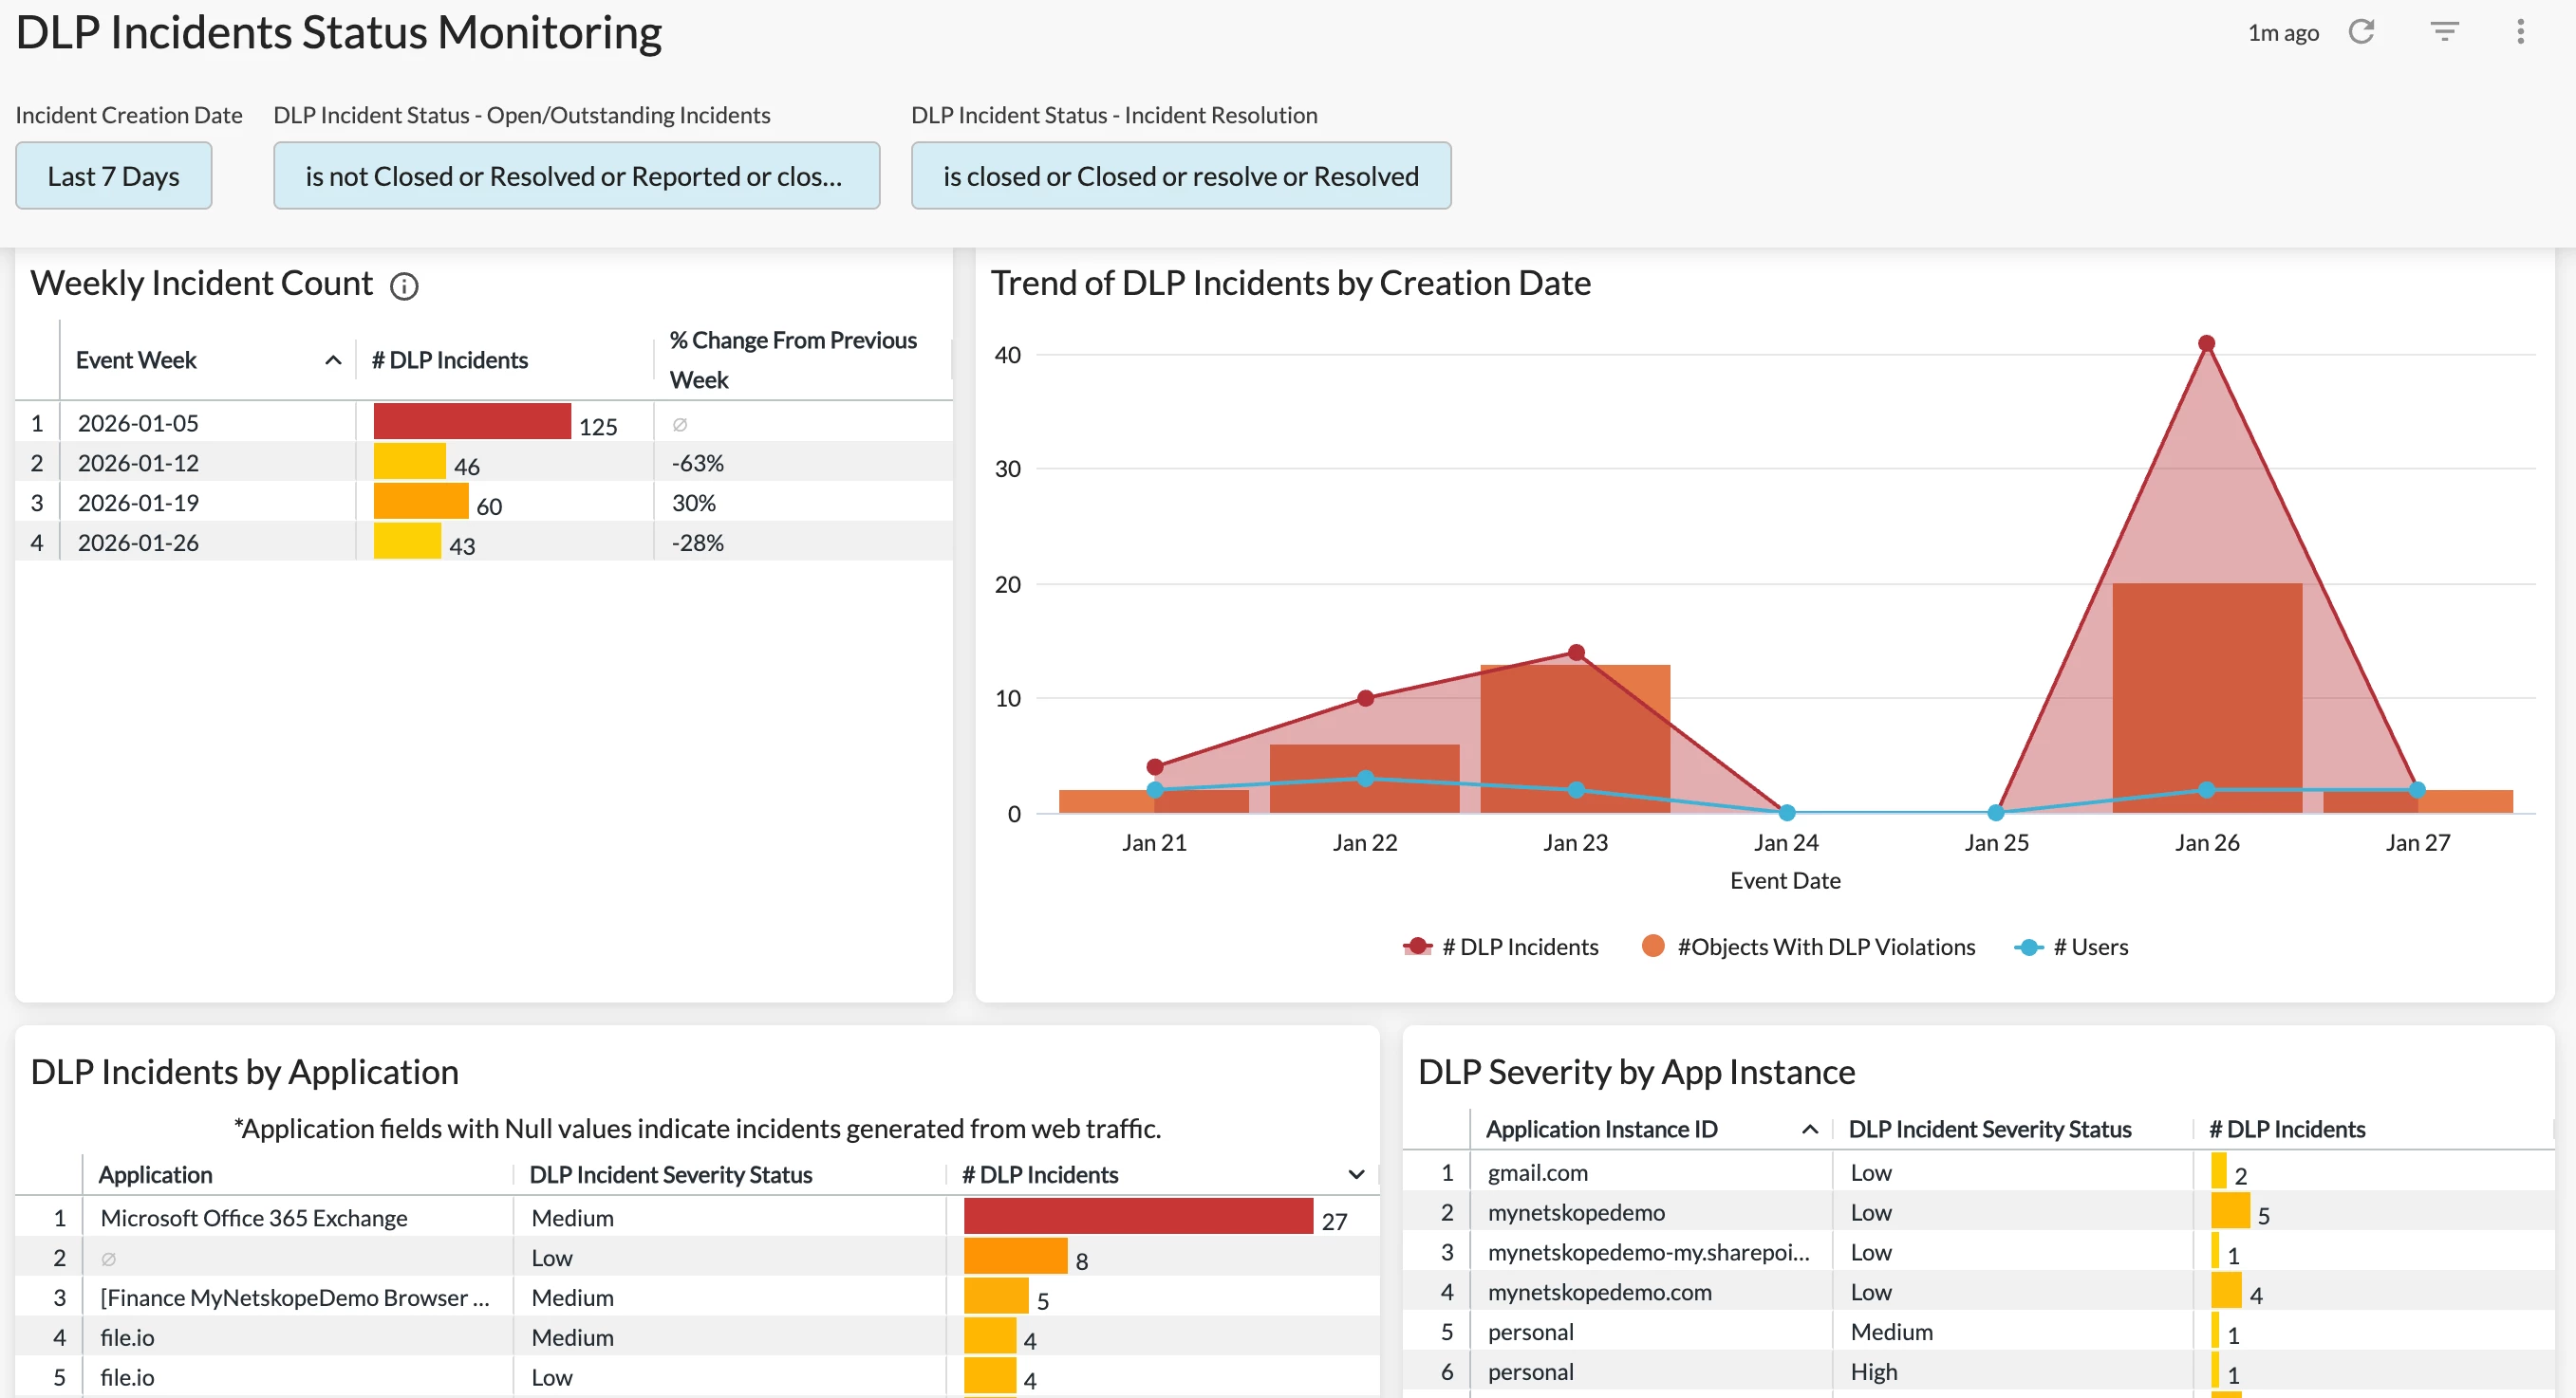Sort by % Change From Previous Week

point(792,359)
